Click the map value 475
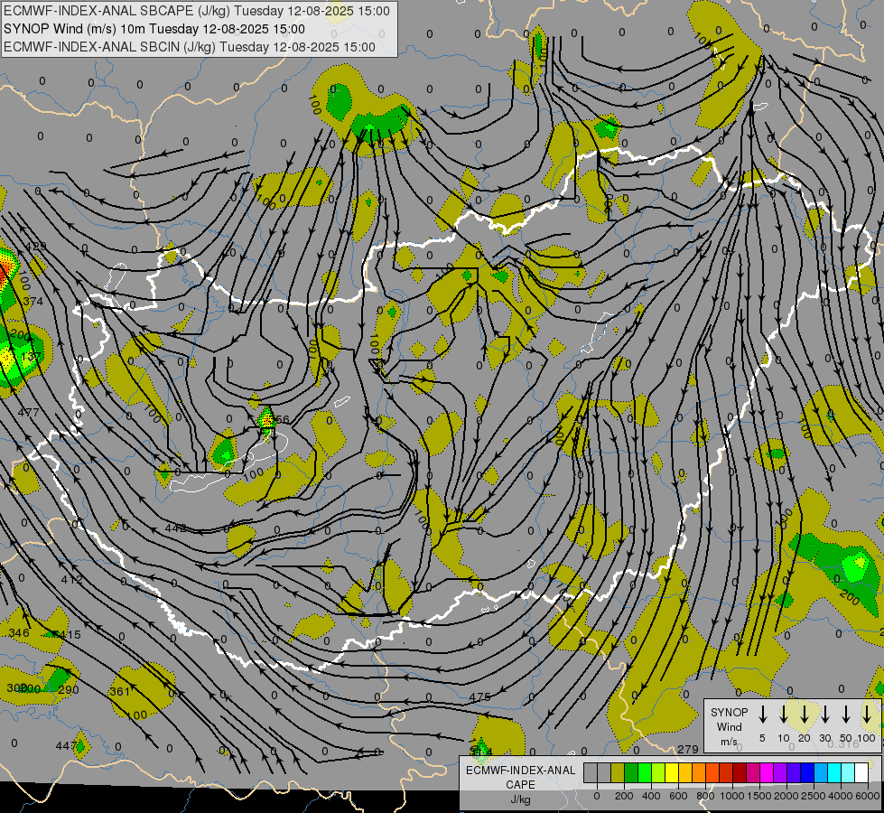 [479, 697]
